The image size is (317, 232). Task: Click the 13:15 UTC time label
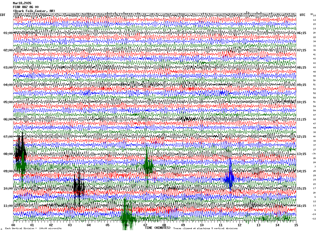pyautogui.click(x=302, y=154)
